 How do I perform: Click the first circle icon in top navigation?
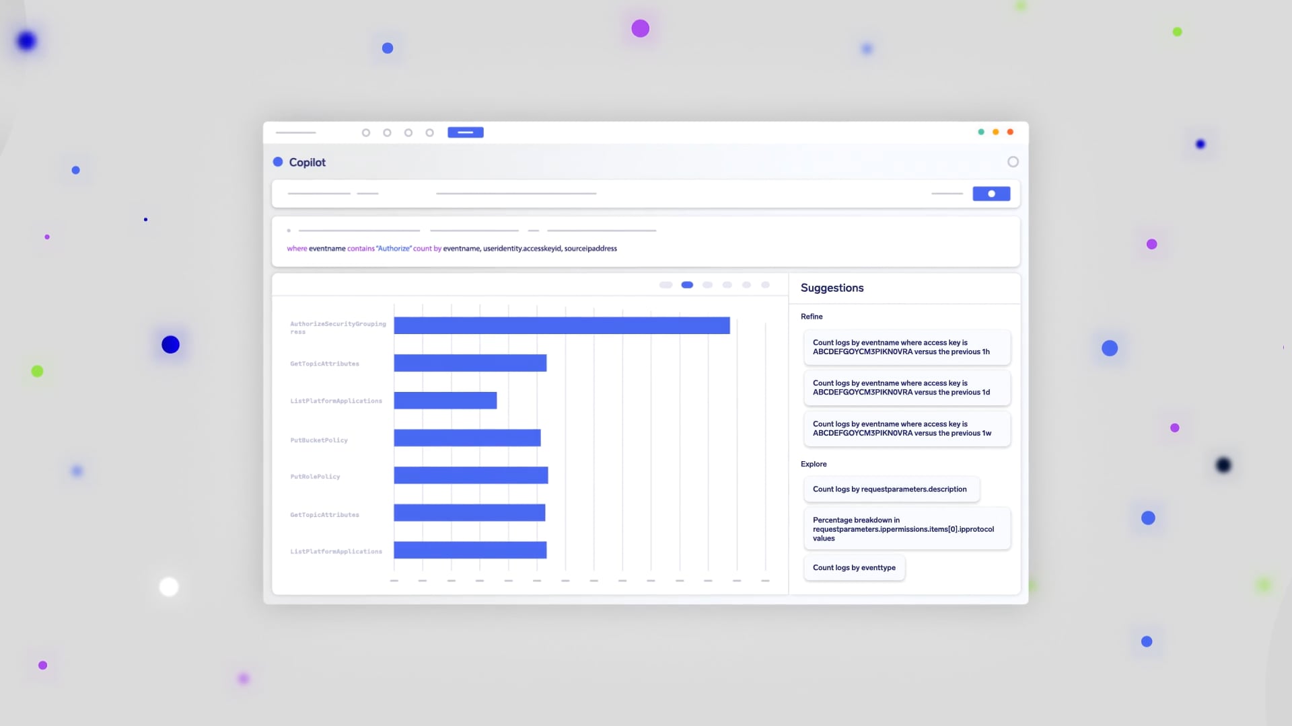pyautogui.click(x=366, y=132)
